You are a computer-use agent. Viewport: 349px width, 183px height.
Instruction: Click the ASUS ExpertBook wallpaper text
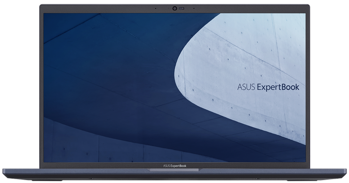[x=268, y=87]
